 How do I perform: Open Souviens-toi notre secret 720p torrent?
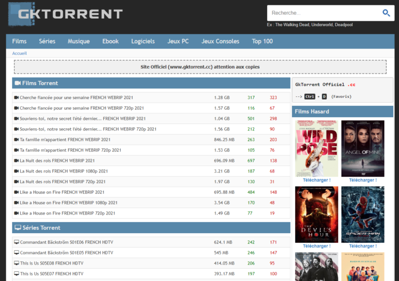pyautogui.click(x=88, y=129)
